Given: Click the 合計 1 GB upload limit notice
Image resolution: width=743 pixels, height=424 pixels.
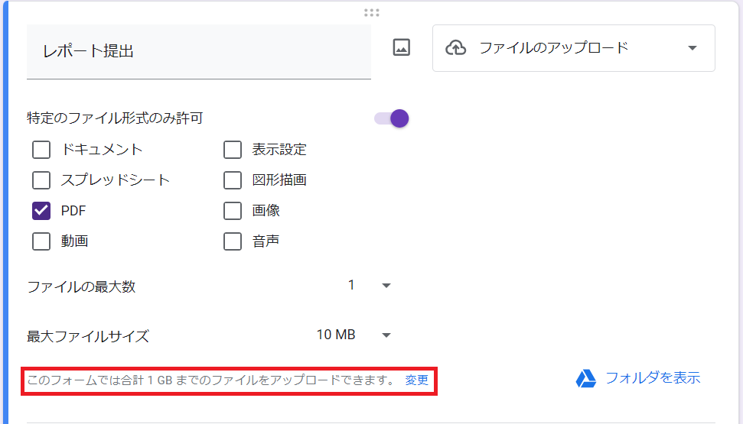Looking at the screenshot, I should point(210,380).
